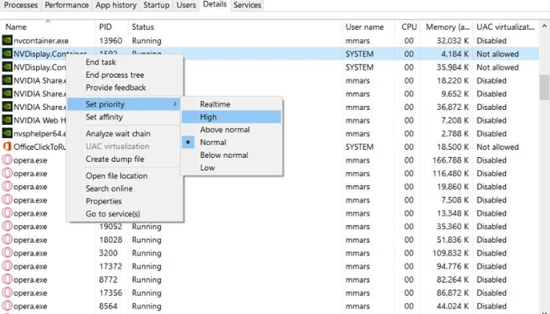The height and width of the screenshot is (314, 550).
Task: Set priority to Low
Action: (x=232, y=167)
